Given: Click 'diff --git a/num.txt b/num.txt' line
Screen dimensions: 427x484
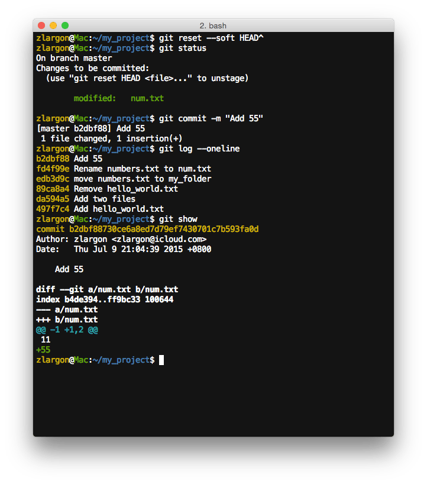Looking at the screenshot, I should tap(107, 289).
